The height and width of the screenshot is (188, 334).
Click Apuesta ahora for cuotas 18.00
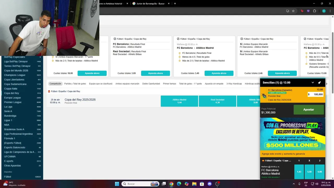92,73
